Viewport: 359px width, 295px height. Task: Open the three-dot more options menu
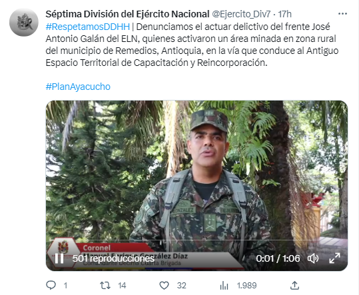click(x=342, y=14)
